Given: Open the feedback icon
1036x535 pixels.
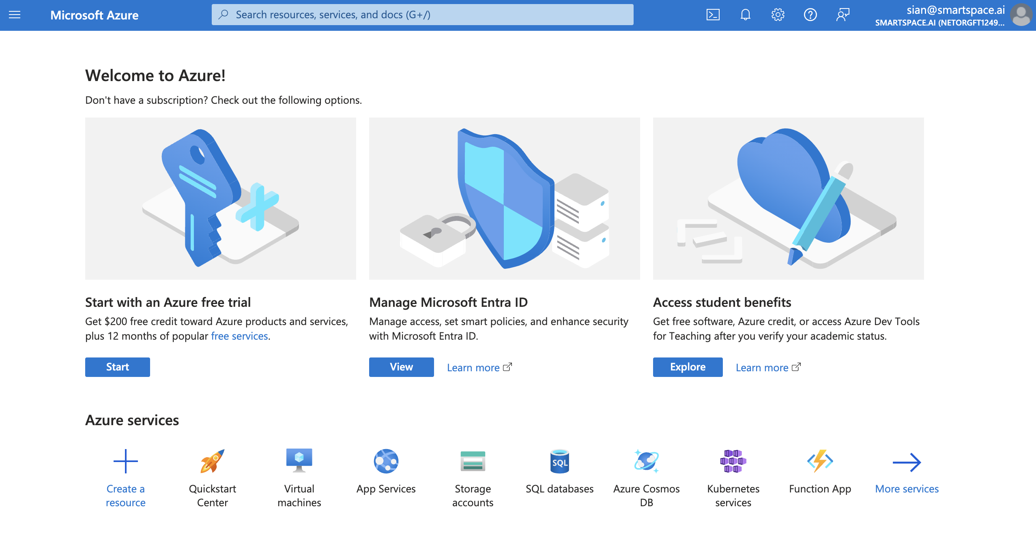Looking at the screenshot, I should click(x=843, y=15).
